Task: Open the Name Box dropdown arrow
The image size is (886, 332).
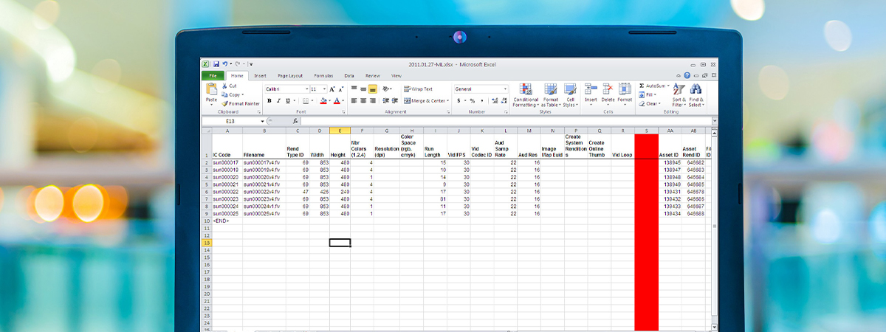Action: (262, 121)
